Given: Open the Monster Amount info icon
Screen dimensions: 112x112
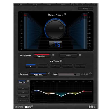Looking at the screenshot, I should pyautogui.click(x=65, y=14).
